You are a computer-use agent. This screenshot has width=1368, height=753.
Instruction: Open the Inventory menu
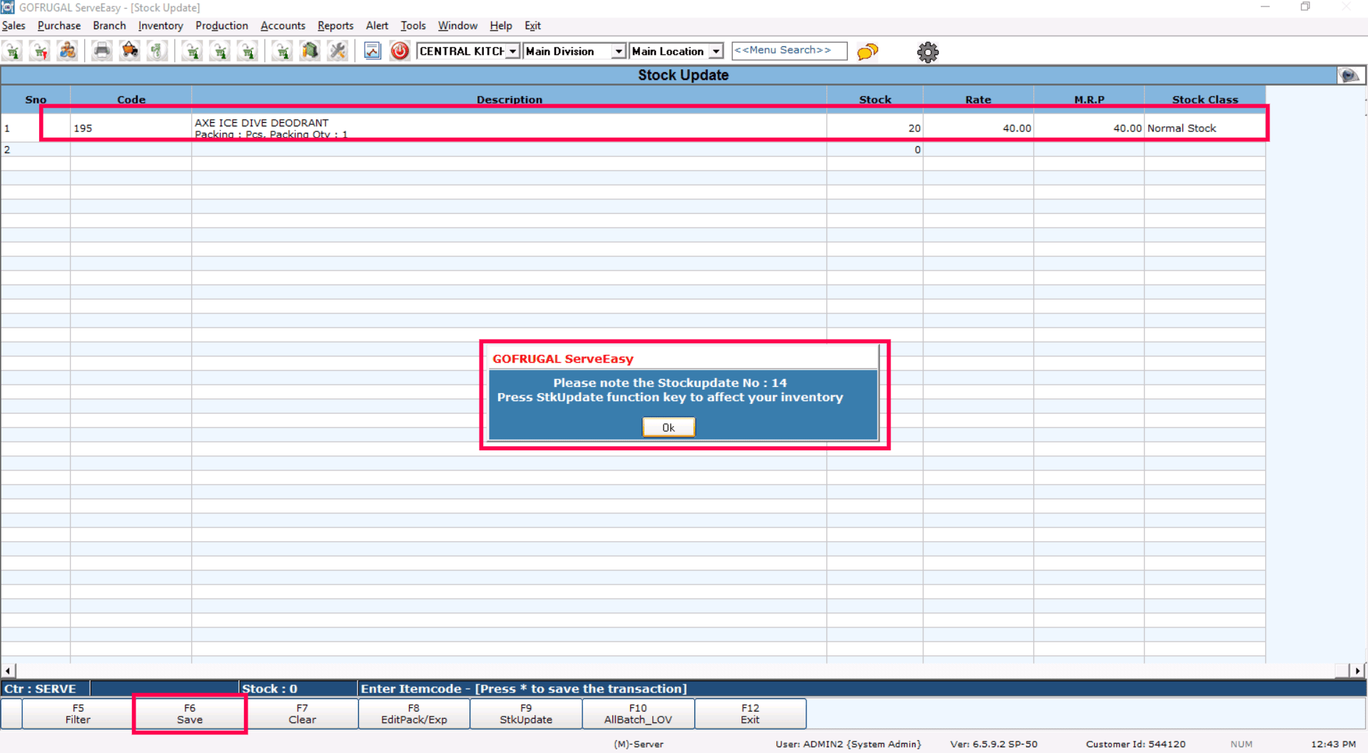click(161, 26)
